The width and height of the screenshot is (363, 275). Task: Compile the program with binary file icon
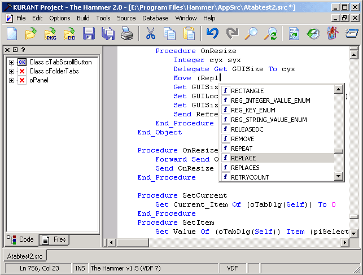pos(294,34)
